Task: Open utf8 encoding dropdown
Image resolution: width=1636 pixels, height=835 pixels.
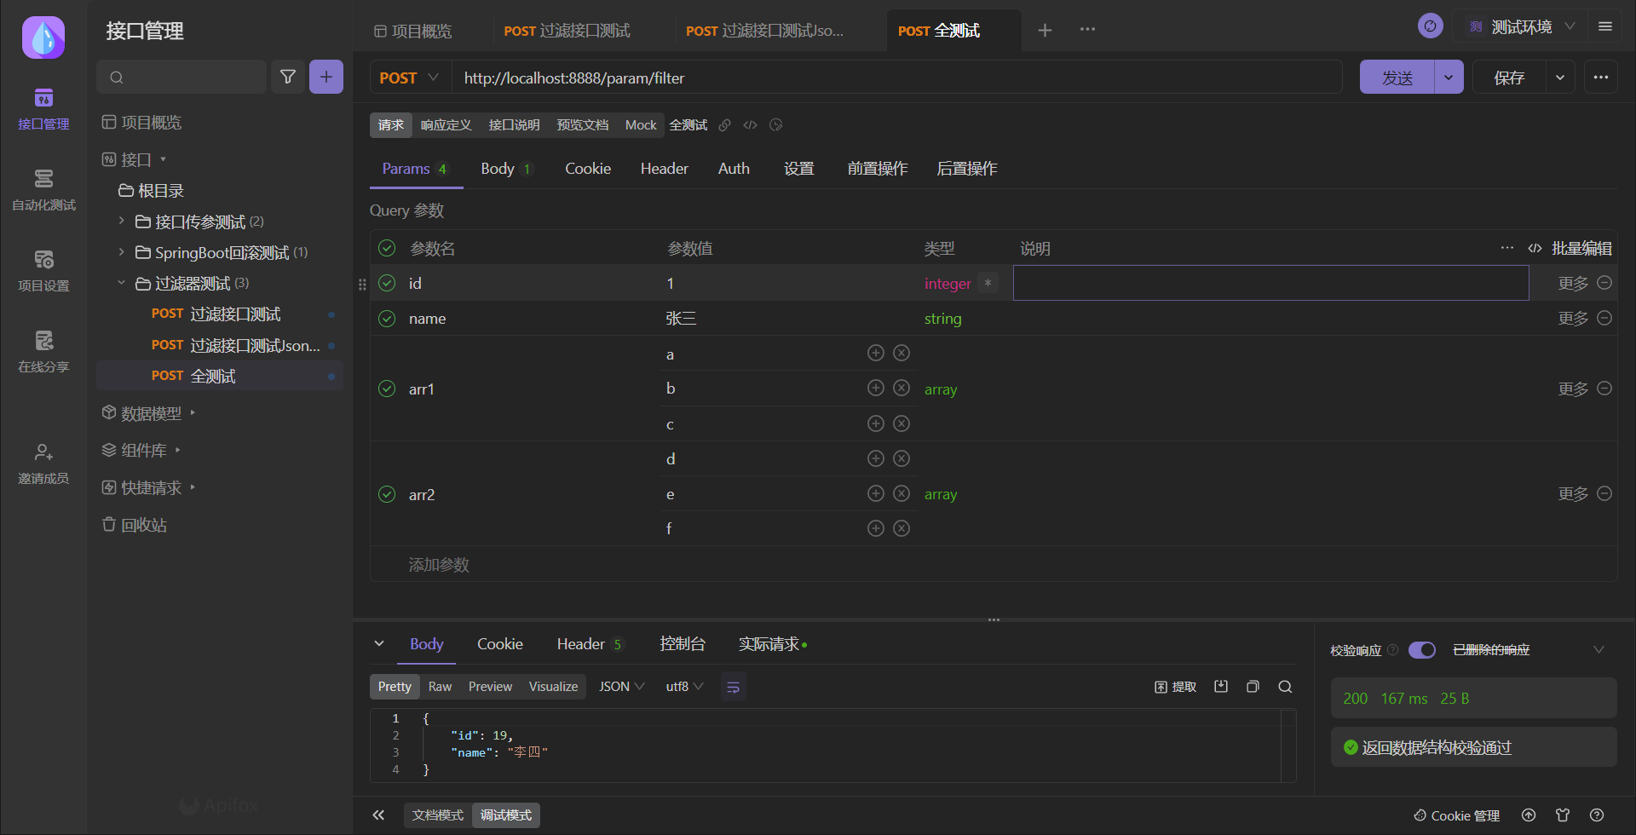Action: point(684,687)
